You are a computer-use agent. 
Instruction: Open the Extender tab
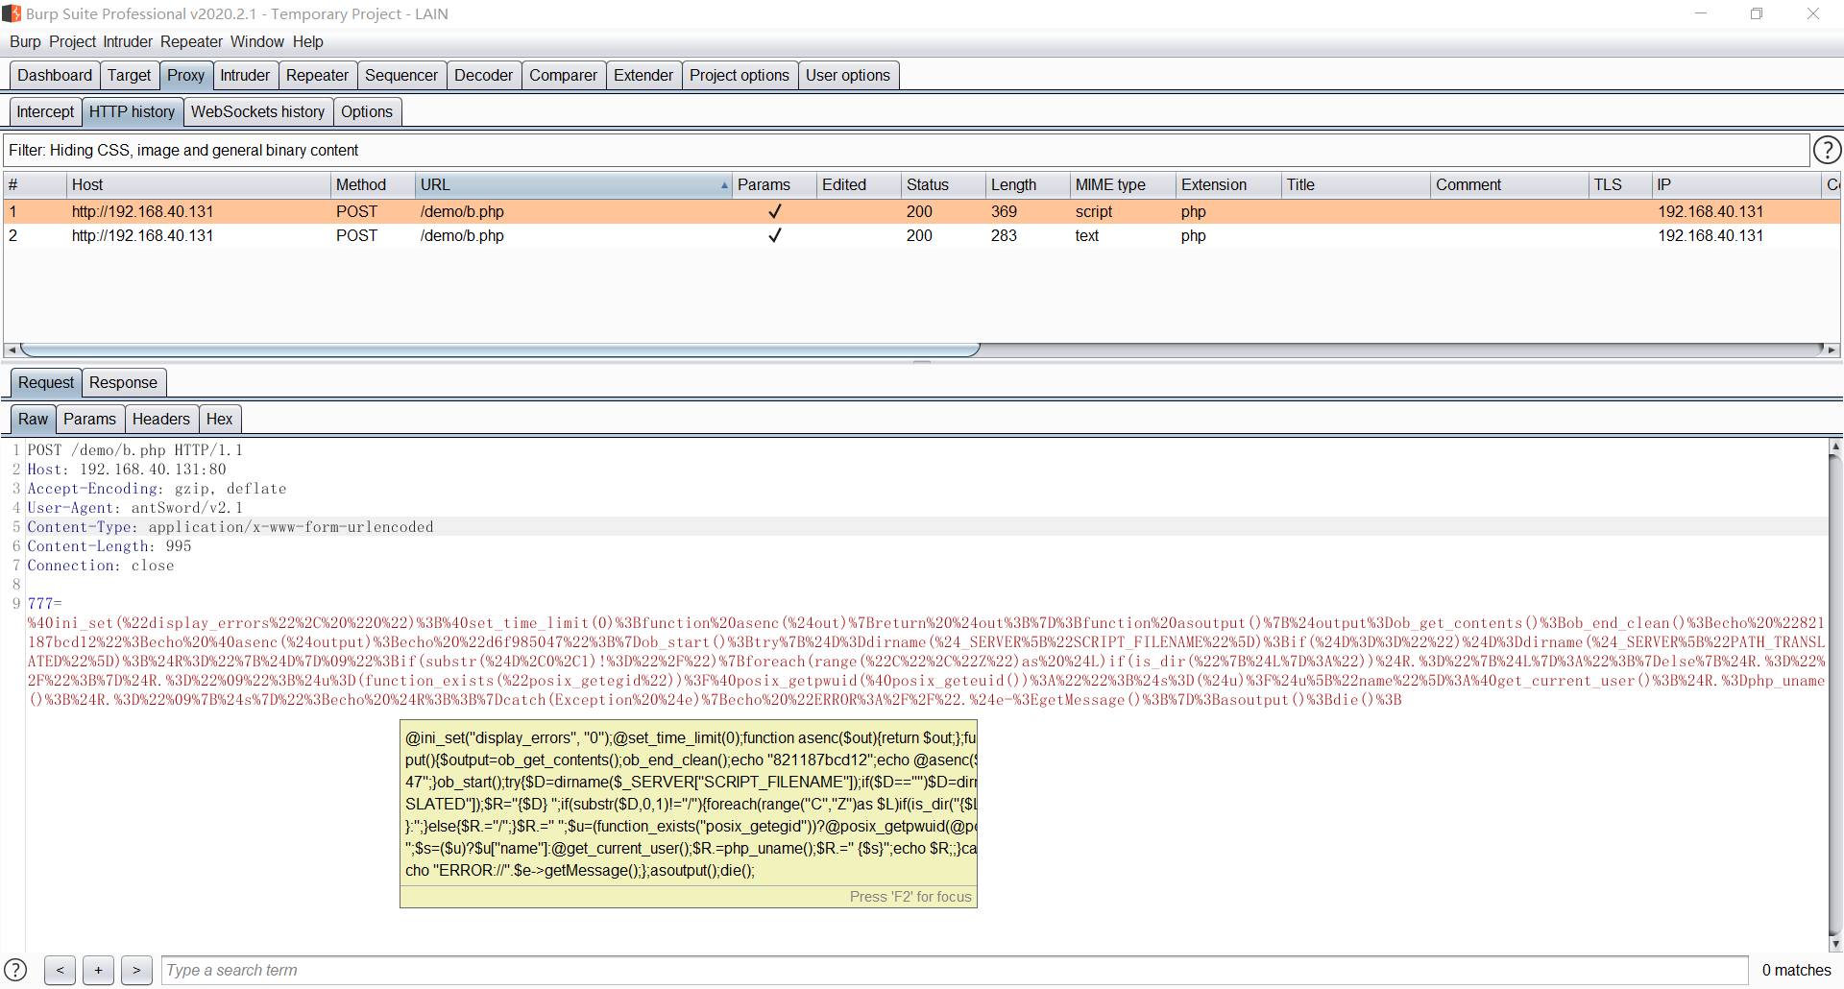643,75
